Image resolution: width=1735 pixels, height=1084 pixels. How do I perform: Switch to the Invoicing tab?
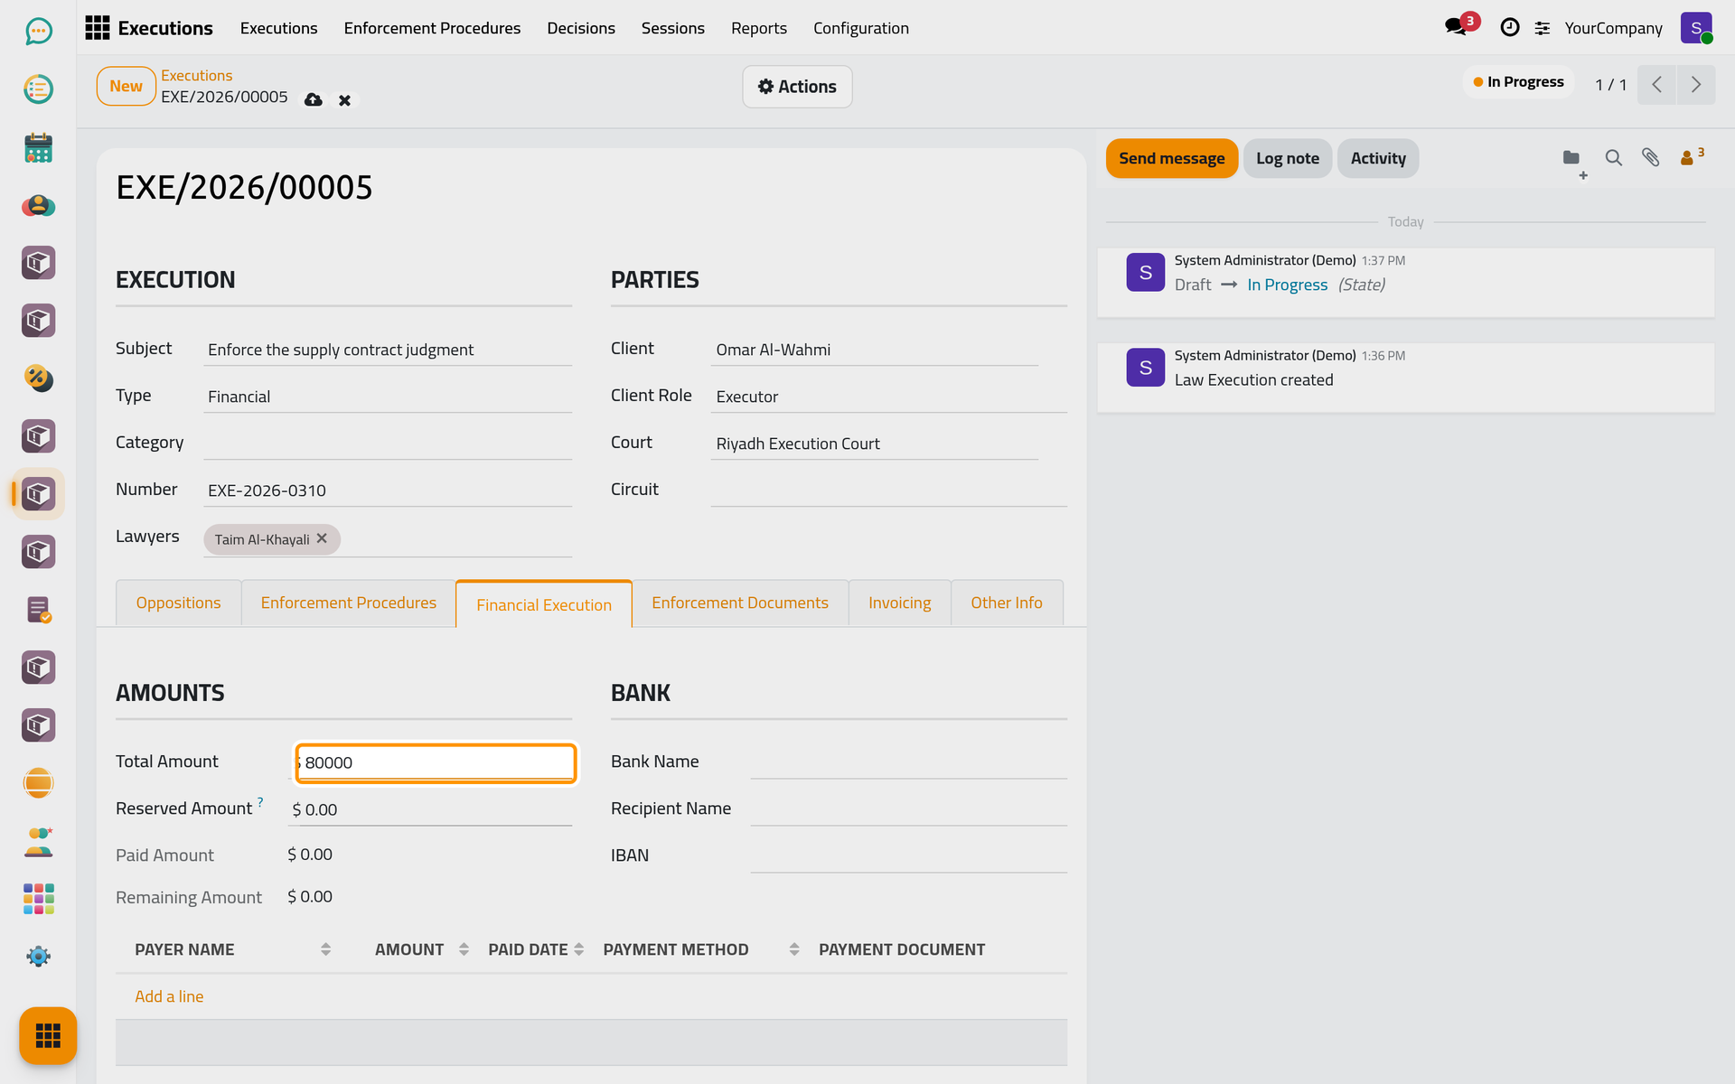tap(899, 603)
